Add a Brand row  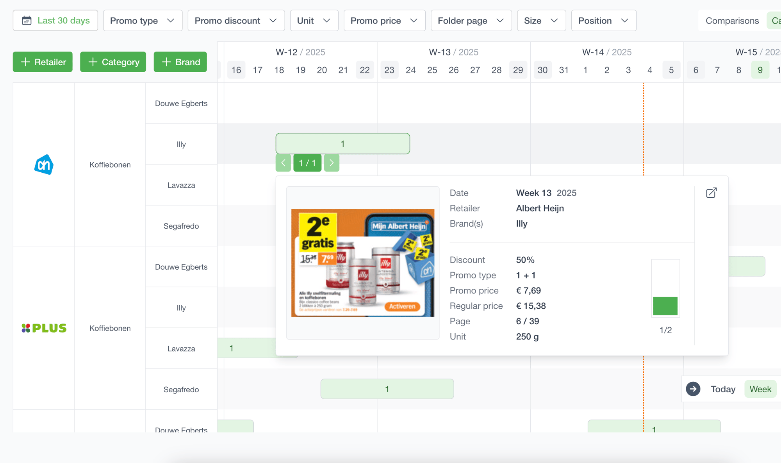pyautogui.click(x=180, y=62)
